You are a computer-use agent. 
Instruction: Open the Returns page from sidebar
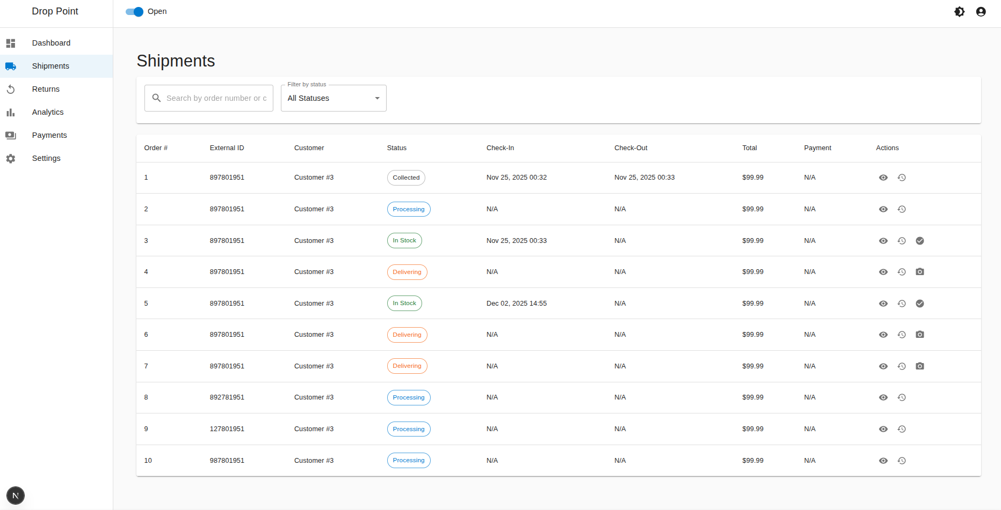46,89
